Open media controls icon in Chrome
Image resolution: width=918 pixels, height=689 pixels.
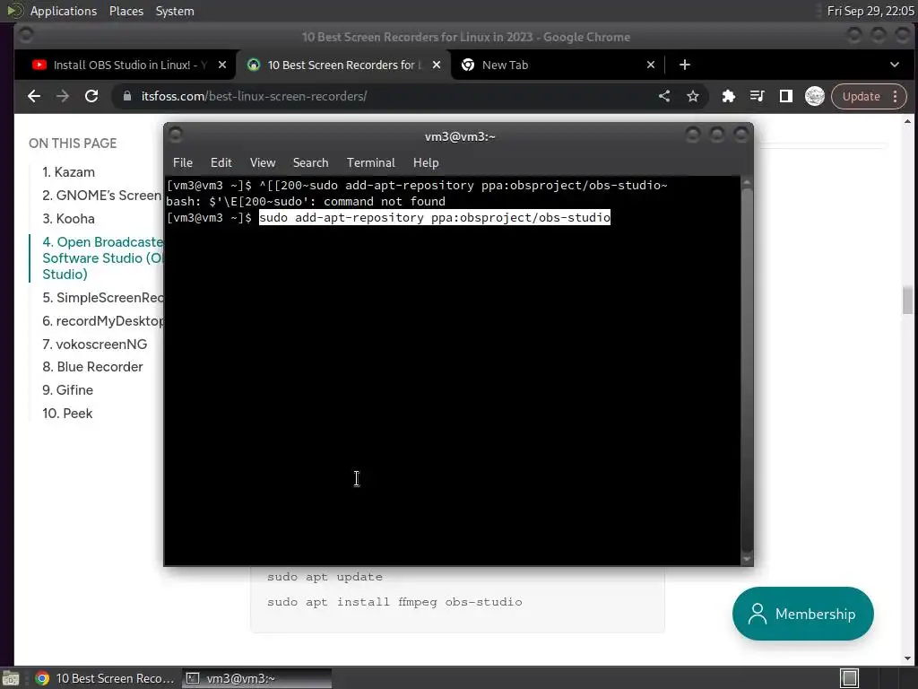coord(757,96)
